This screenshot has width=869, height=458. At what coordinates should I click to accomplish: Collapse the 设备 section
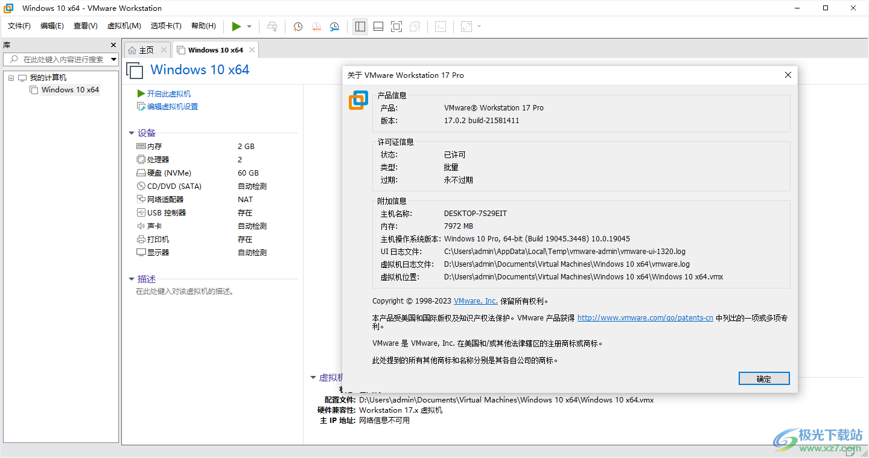tap(132, 133)
